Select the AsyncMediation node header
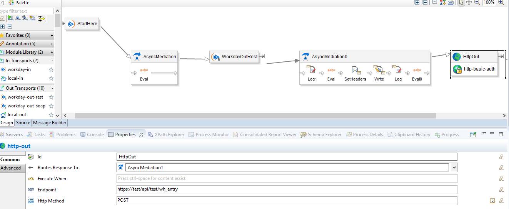Viewport: 509px width, 209px height. (x=155, y=56)
